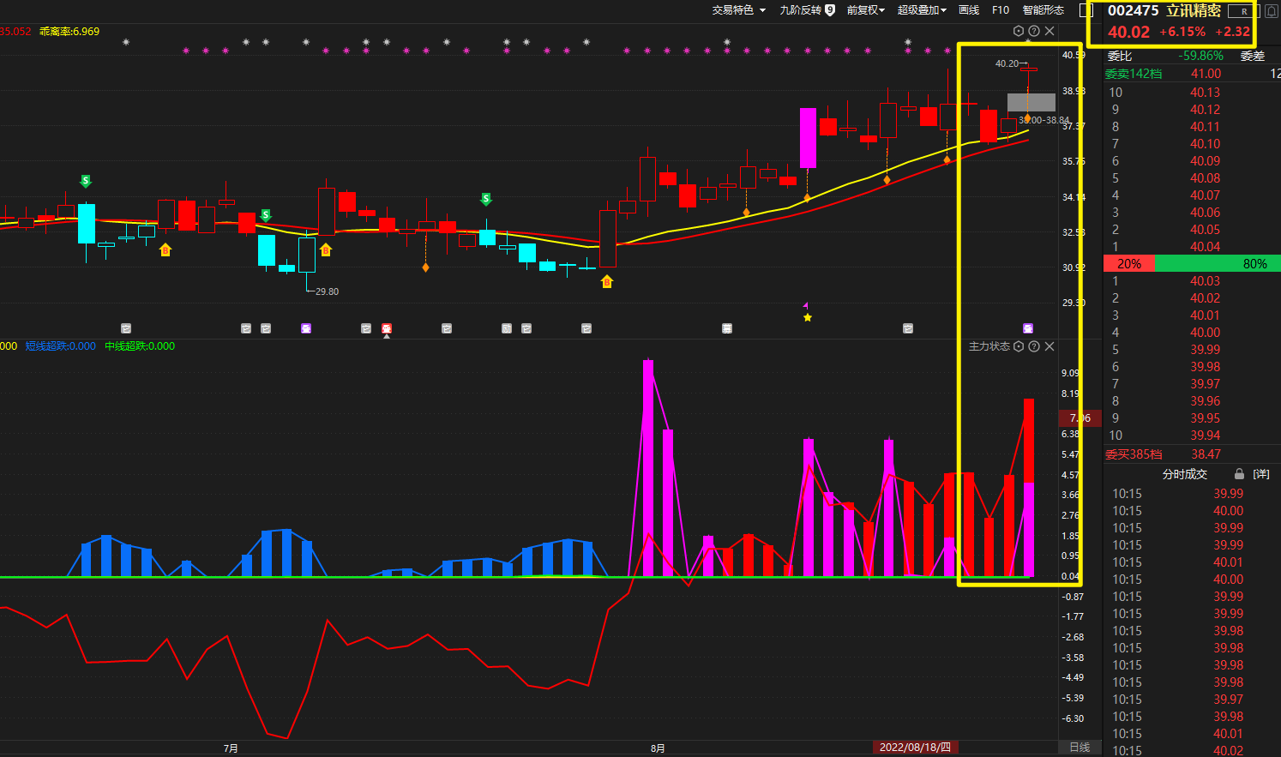Screen dimensions: 1281x757
Task: Click the green 80% portion of ratio bar
Action: click(1218, 264)
